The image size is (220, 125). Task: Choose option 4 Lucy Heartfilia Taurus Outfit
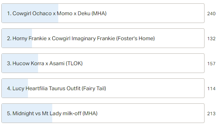103,88
